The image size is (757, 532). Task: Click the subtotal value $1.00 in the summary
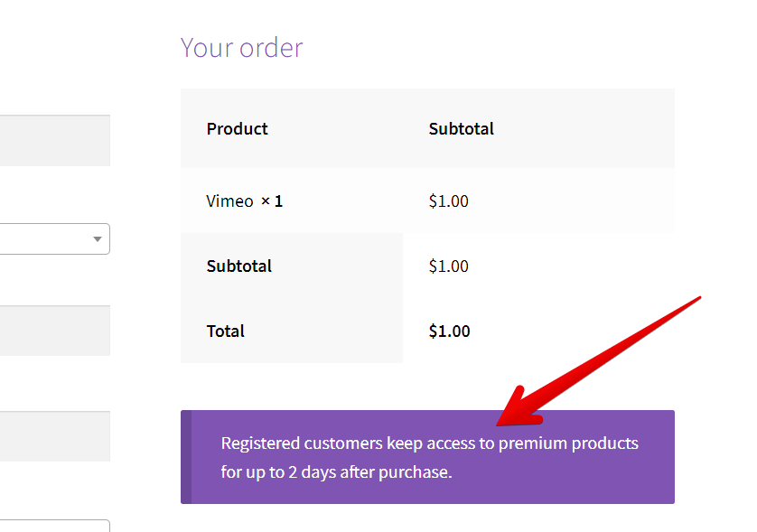(x=448, y=266)
